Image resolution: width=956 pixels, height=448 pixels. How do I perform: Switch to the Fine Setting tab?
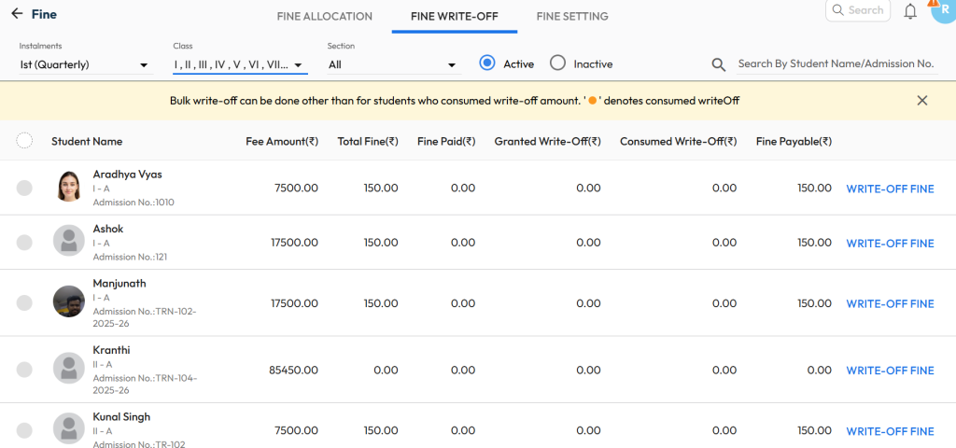click(572, 17)
